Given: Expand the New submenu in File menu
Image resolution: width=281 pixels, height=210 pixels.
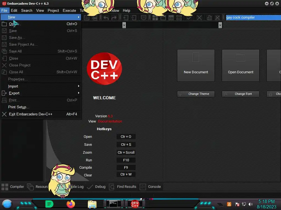Looking at the screenshot, I should click(x=41, y=17).
